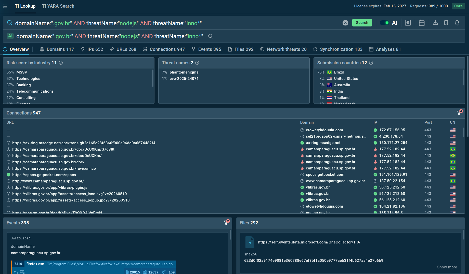Open the IPs 652 tab
The width and height of the screenshot is (469, 274).
[92, 49]
